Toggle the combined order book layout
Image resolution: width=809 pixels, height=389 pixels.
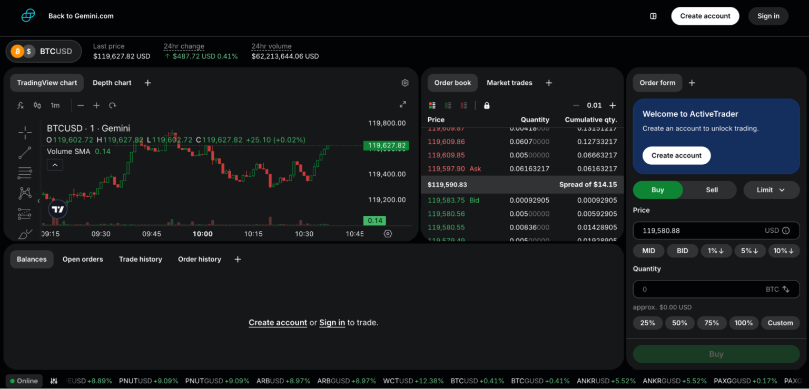point(432,105)
